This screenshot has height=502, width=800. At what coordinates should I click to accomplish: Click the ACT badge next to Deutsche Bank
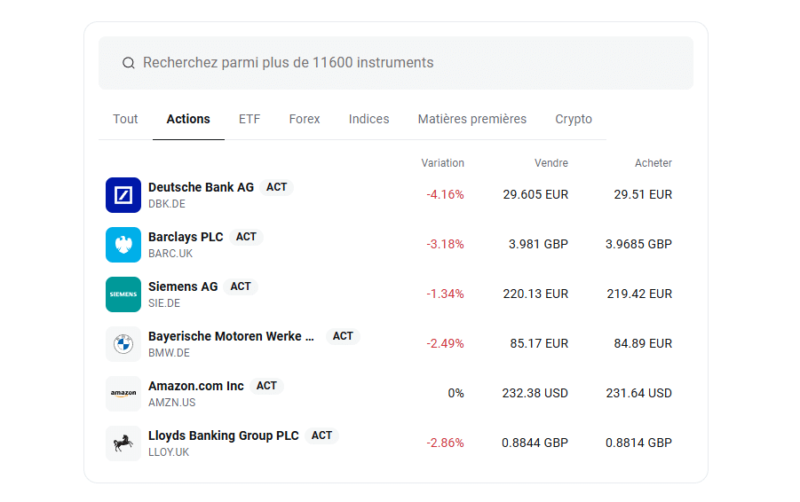pos(276,187)
